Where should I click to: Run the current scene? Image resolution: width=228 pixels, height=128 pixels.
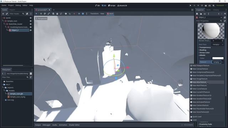[206, 6]
